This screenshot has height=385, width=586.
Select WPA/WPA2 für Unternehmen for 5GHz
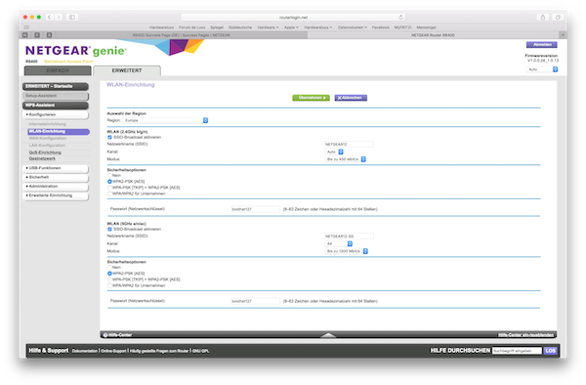coord(109,285)
